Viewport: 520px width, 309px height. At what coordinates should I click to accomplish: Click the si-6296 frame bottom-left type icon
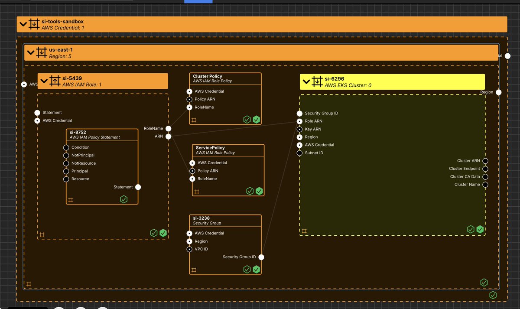point(305,231)
